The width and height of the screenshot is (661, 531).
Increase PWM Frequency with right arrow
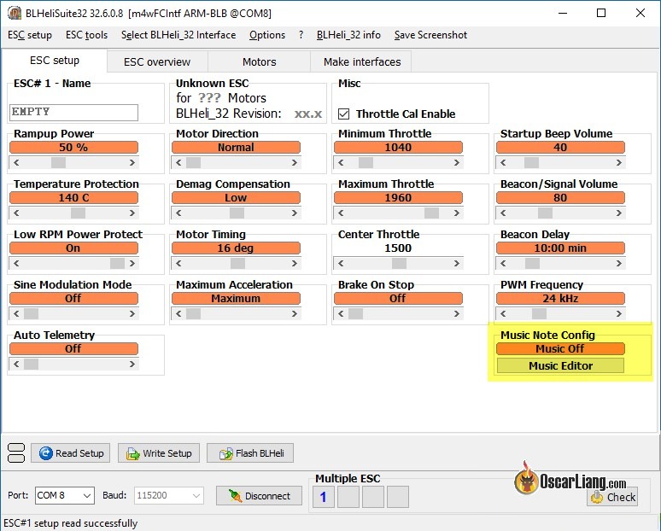619,313
